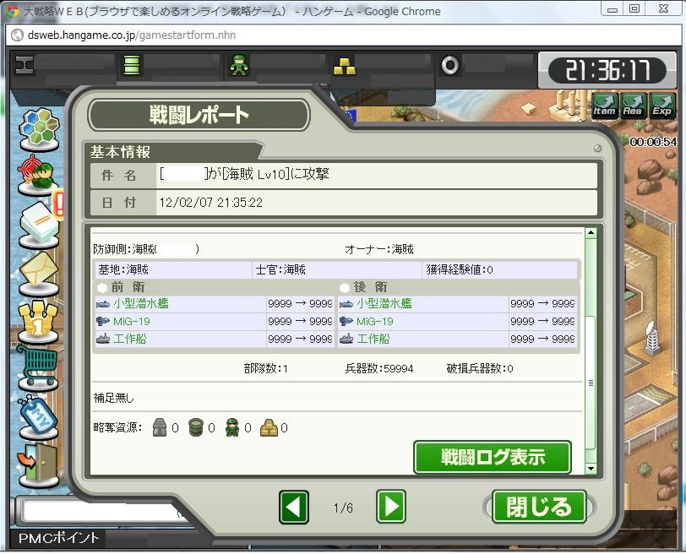Click the red exclamation alert badge

pyautogui.click(x=59, y=204)
